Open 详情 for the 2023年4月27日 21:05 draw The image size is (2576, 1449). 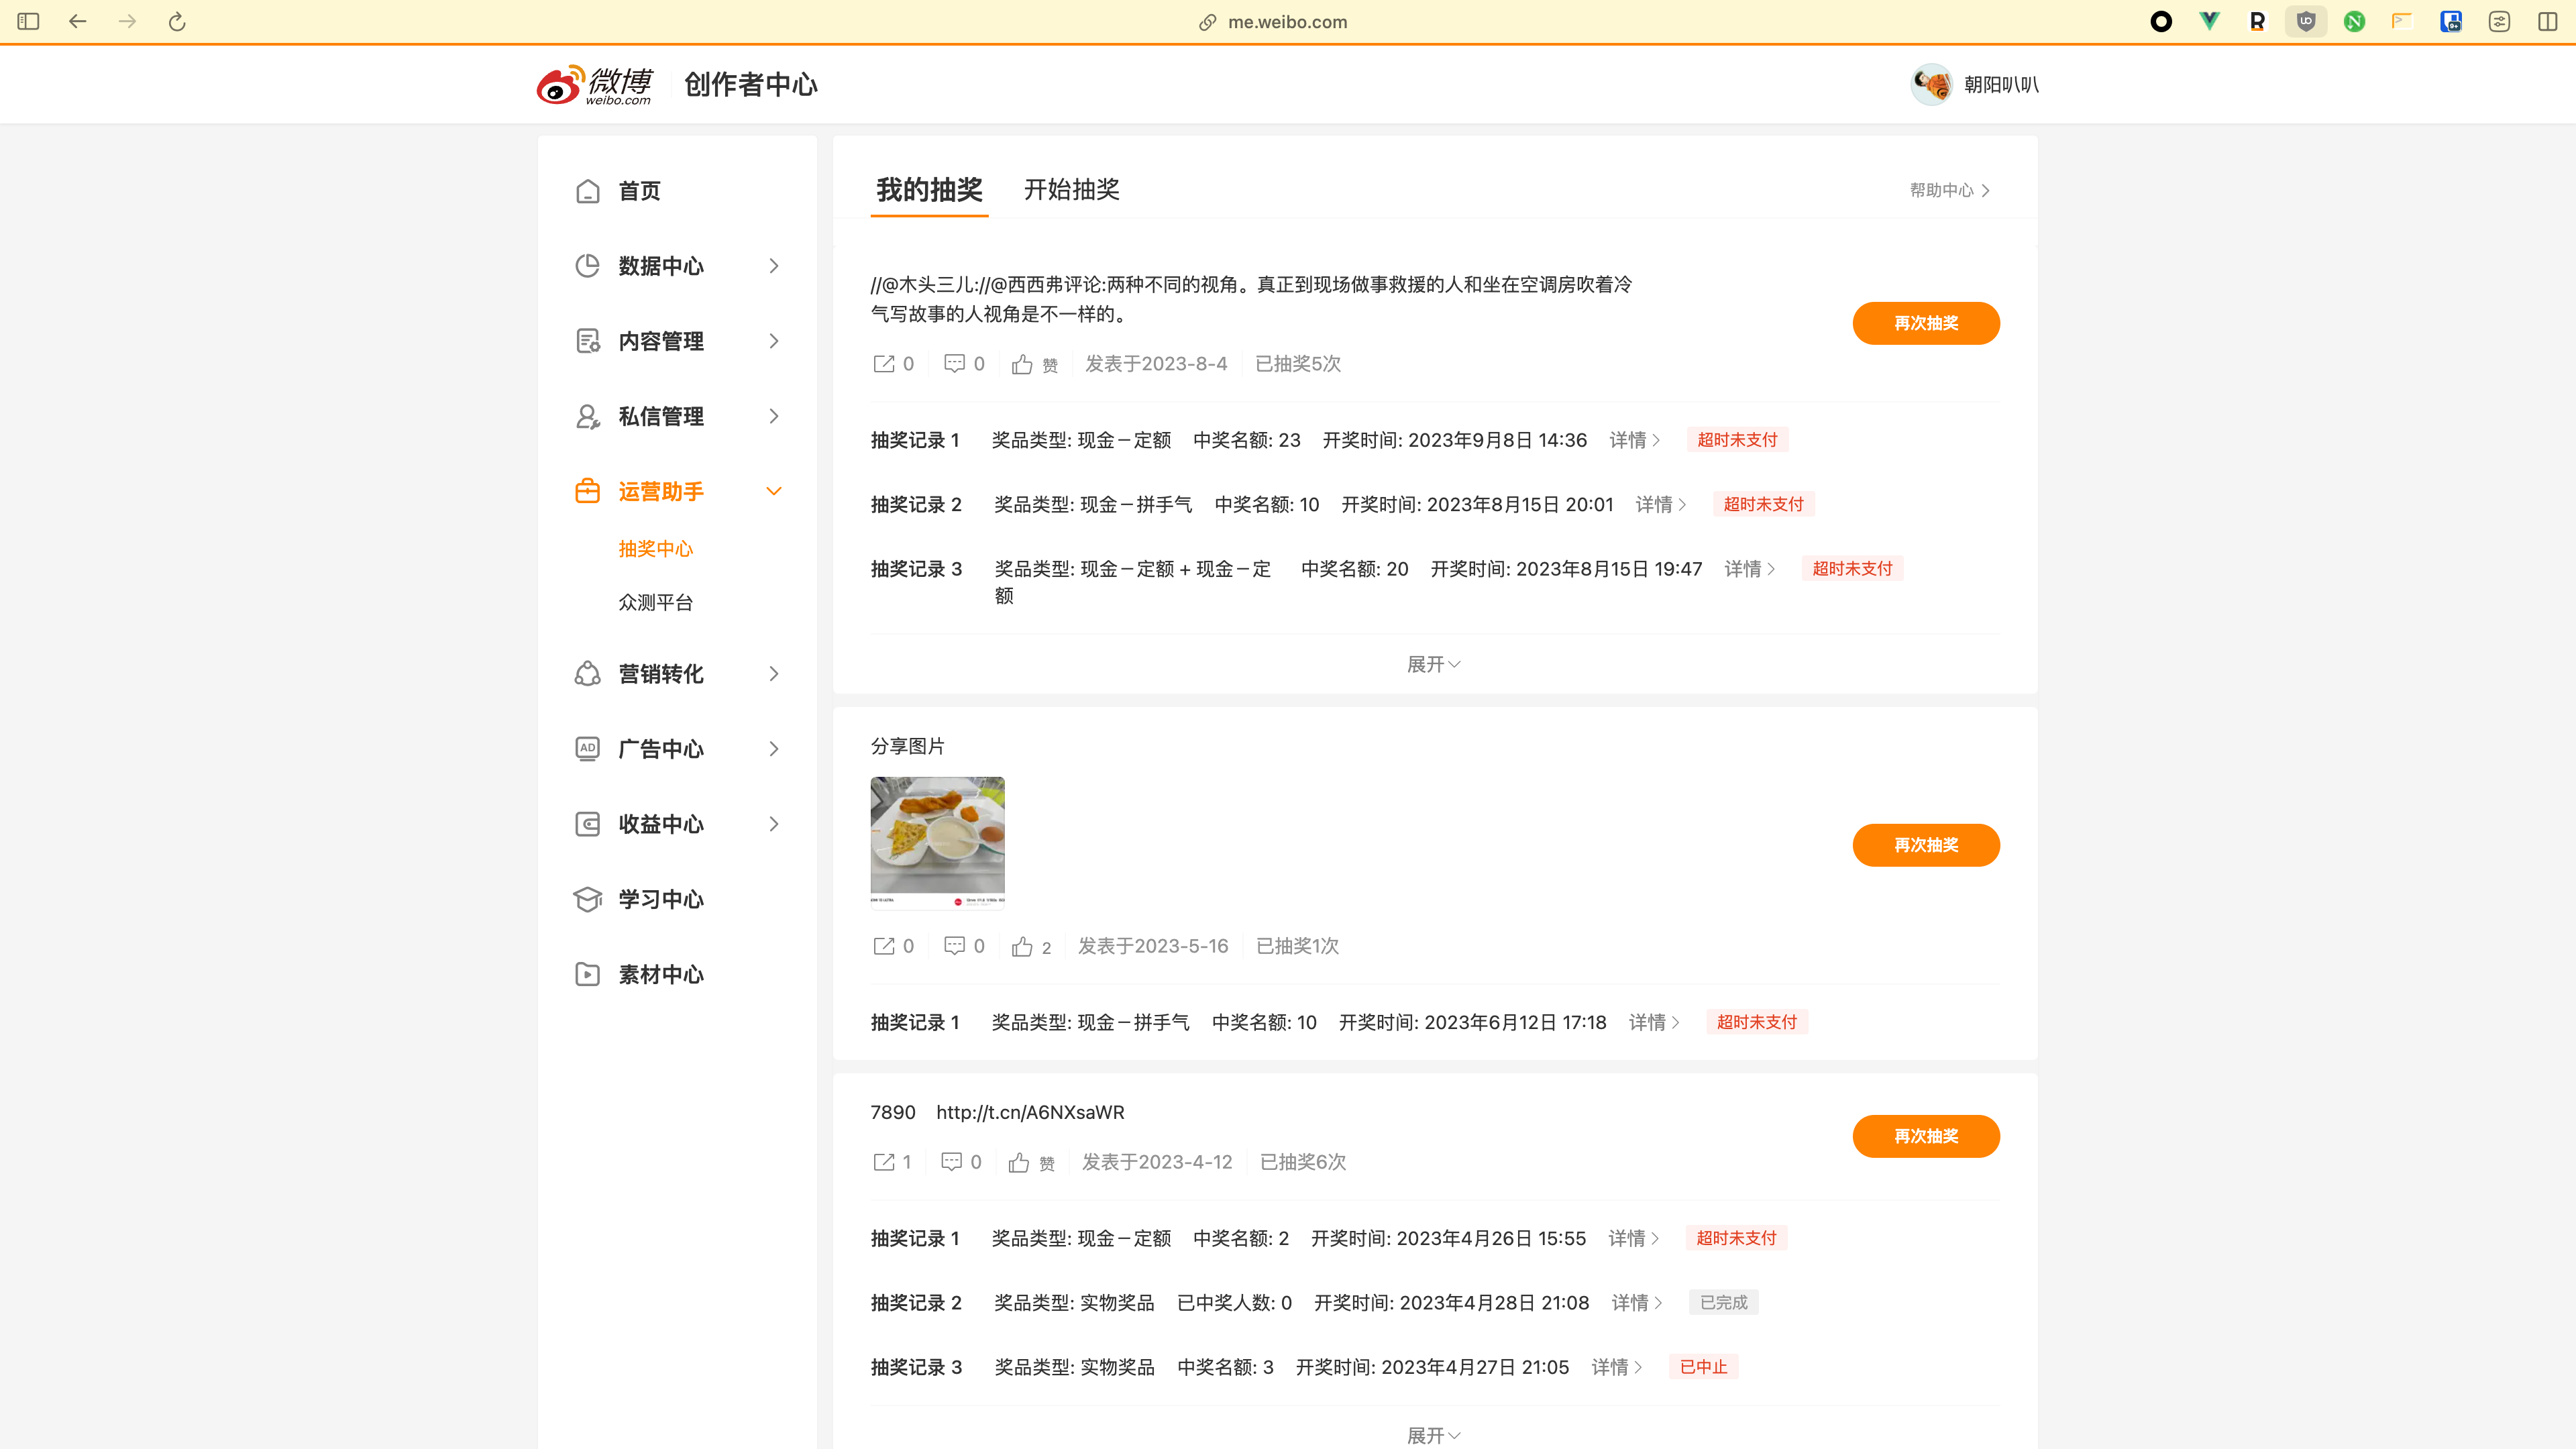click(x=1617, y=1367)
